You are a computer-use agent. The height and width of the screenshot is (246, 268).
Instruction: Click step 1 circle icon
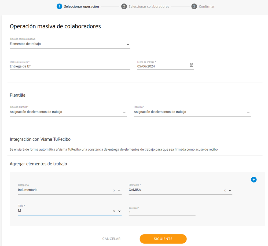pyautogui.click(x=59, y=6)
